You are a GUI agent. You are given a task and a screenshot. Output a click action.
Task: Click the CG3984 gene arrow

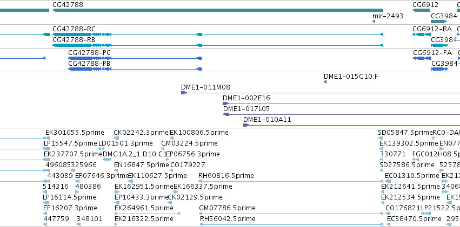click(x=439, y=22)
